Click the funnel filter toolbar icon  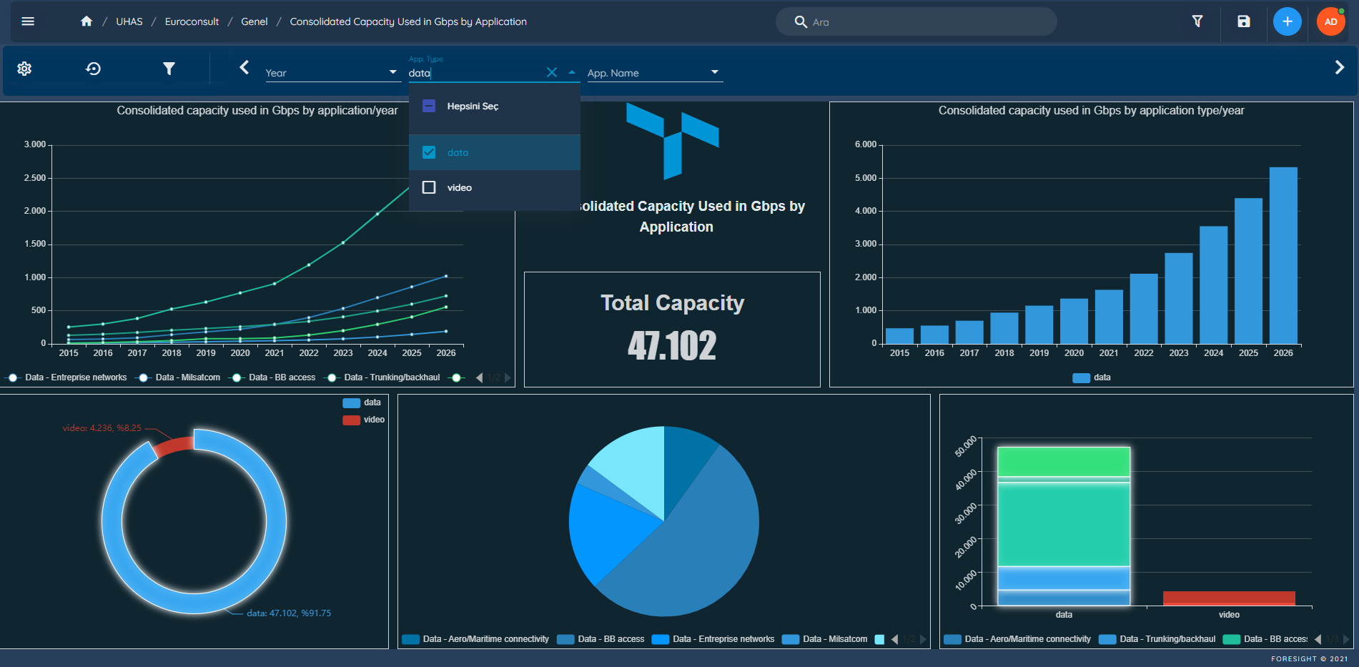point(169,69)
